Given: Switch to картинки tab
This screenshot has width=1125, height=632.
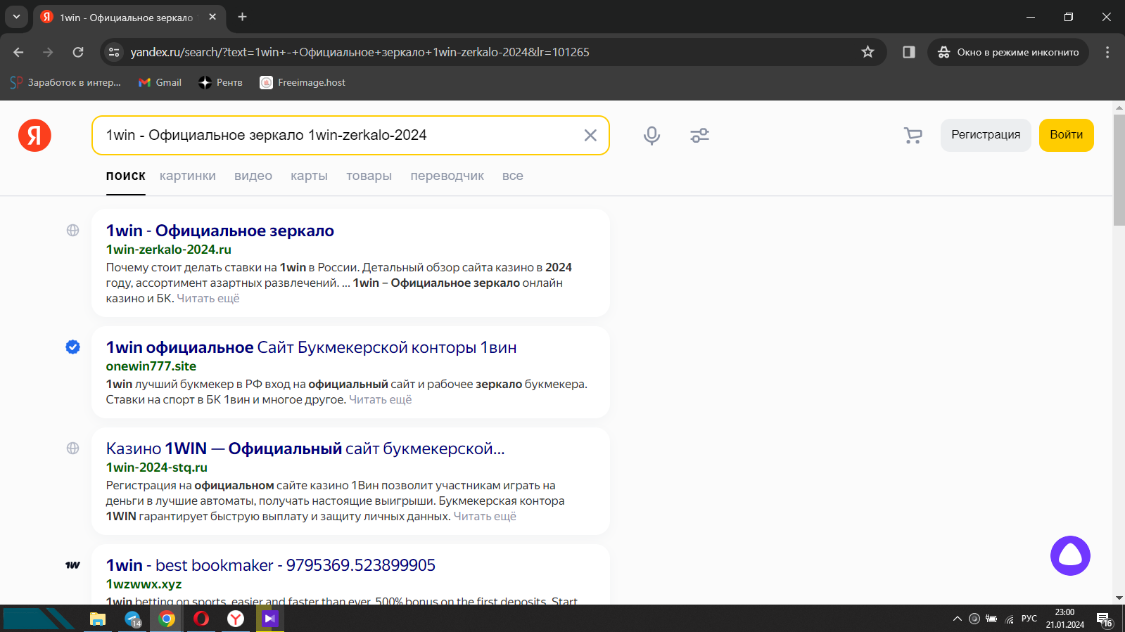Looking at the screenshot, I should (188, 176).
